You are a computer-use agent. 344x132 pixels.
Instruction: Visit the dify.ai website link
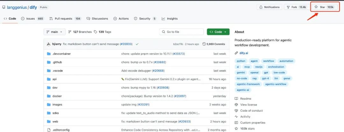tap(244, 53)
